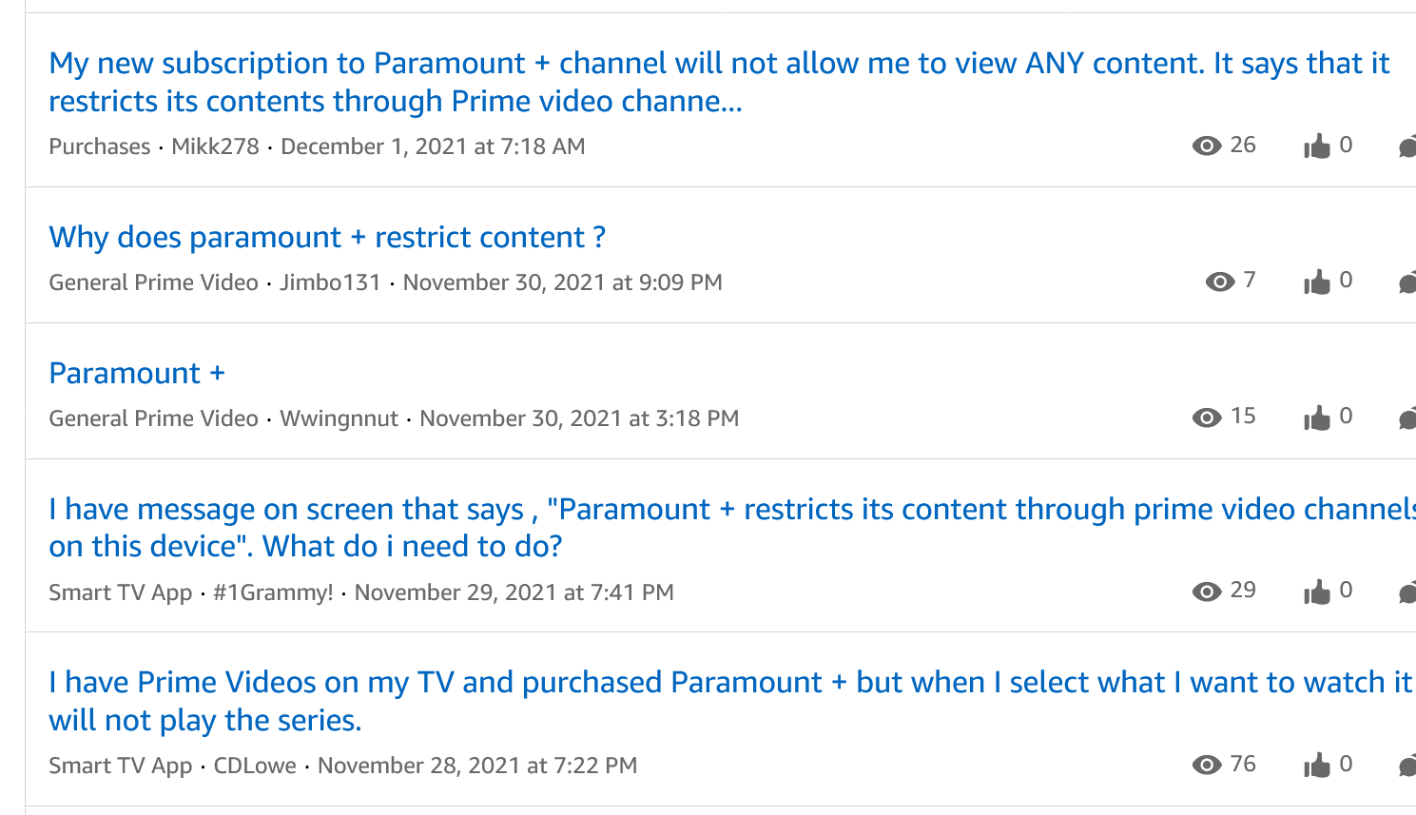Click the eye view icon showing 26 views
Viewport: 1416px width, 815px height.
tap(1208, 146)
